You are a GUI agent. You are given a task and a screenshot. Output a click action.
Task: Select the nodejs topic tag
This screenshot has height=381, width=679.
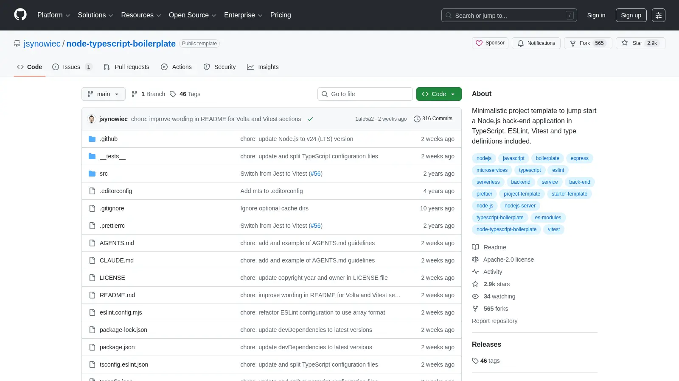(x=484, y=158)
